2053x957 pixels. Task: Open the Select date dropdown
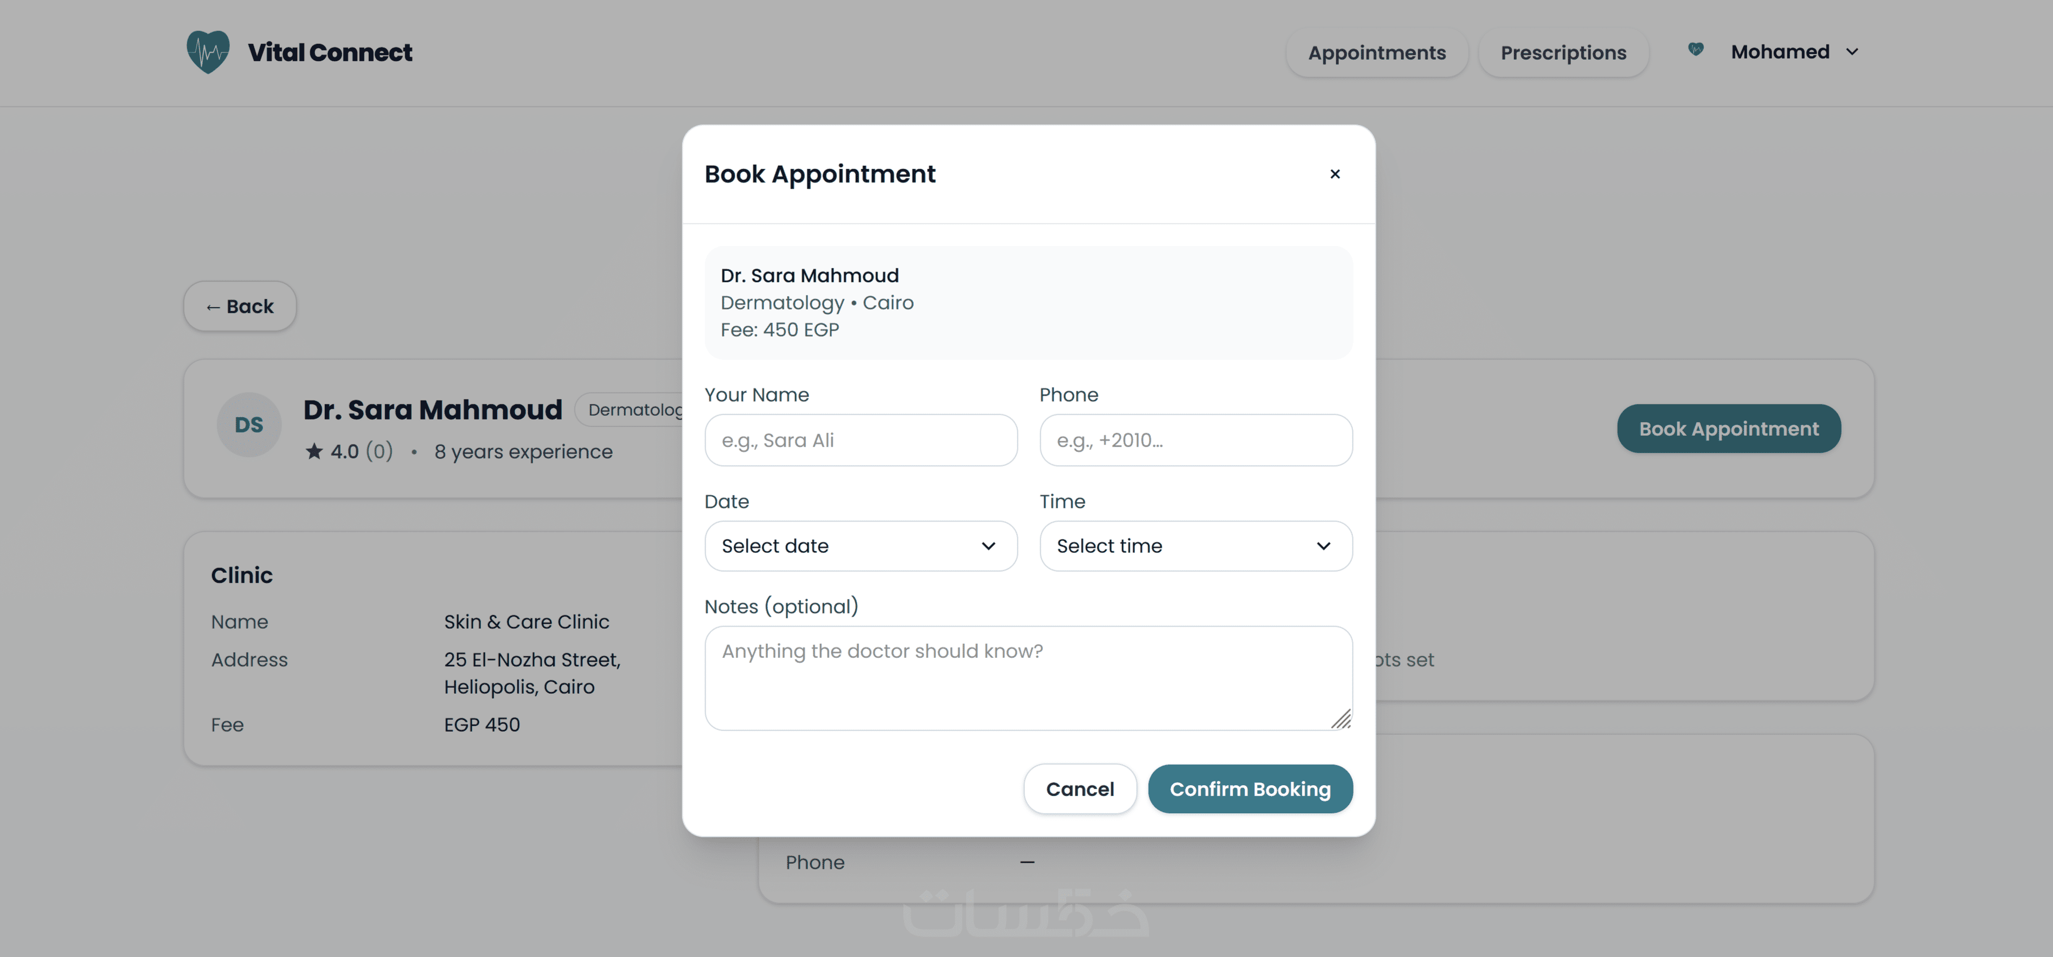tap(861, 546)
